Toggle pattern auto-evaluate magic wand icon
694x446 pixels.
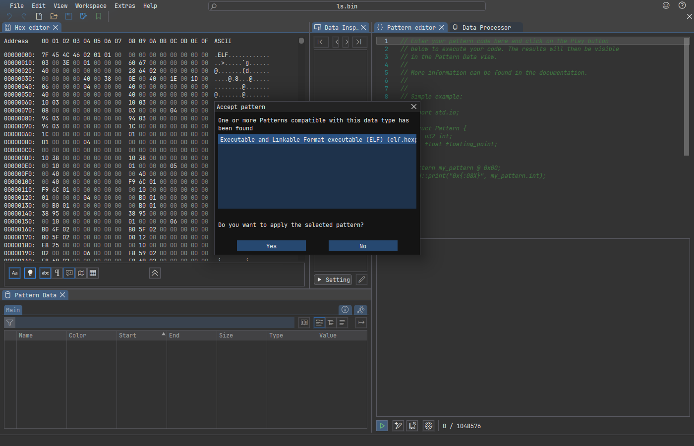click(x=398, y=426)
